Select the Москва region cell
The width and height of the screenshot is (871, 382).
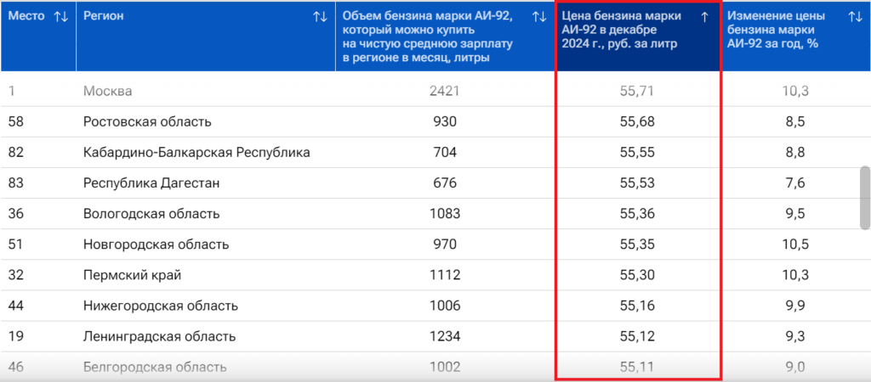(x=108, y=91)
